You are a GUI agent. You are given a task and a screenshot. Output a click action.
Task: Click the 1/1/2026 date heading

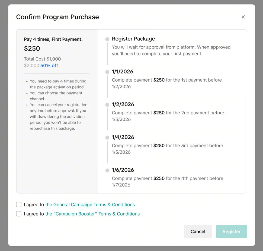click(123, 72)
